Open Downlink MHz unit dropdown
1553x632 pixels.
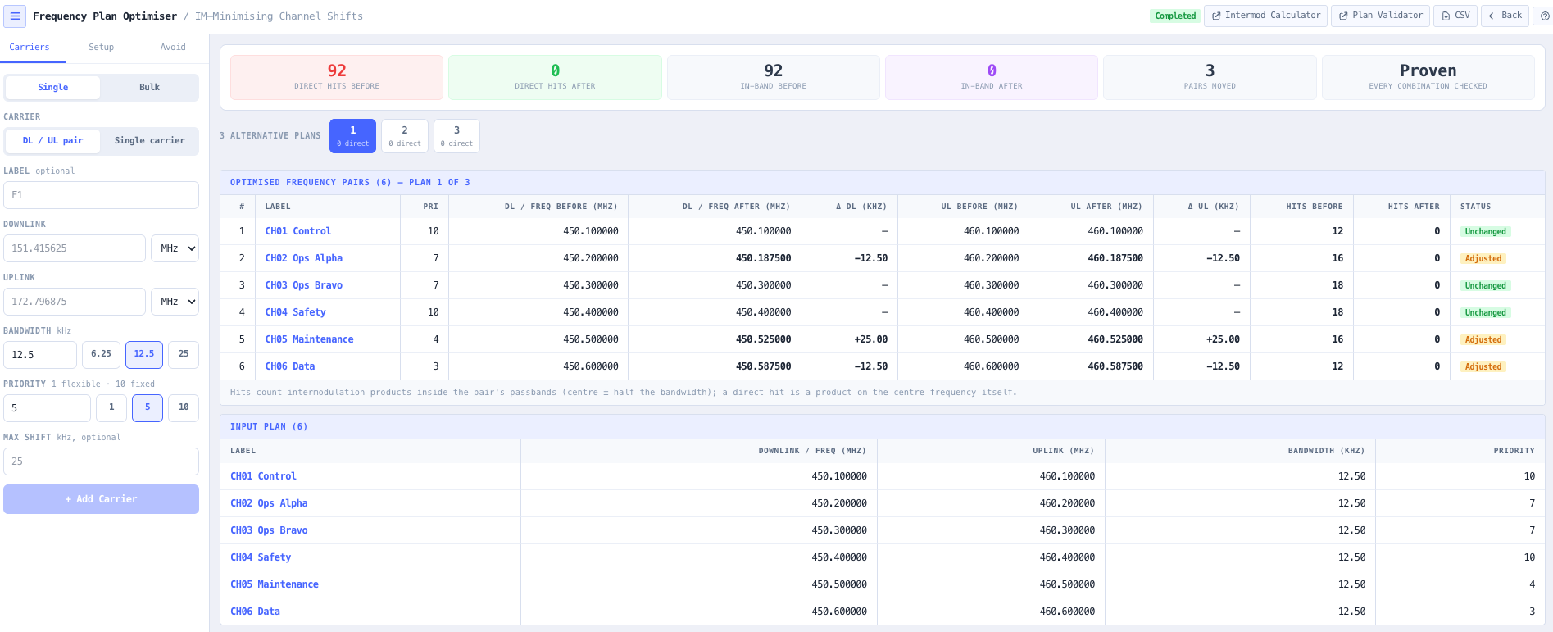coord(175,248)
